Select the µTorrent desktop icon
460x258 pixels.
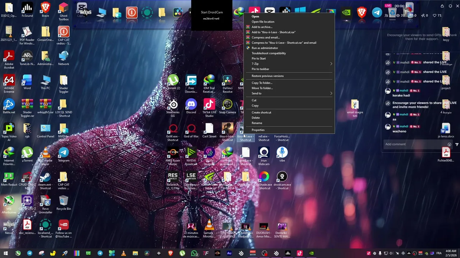(27, 154)
